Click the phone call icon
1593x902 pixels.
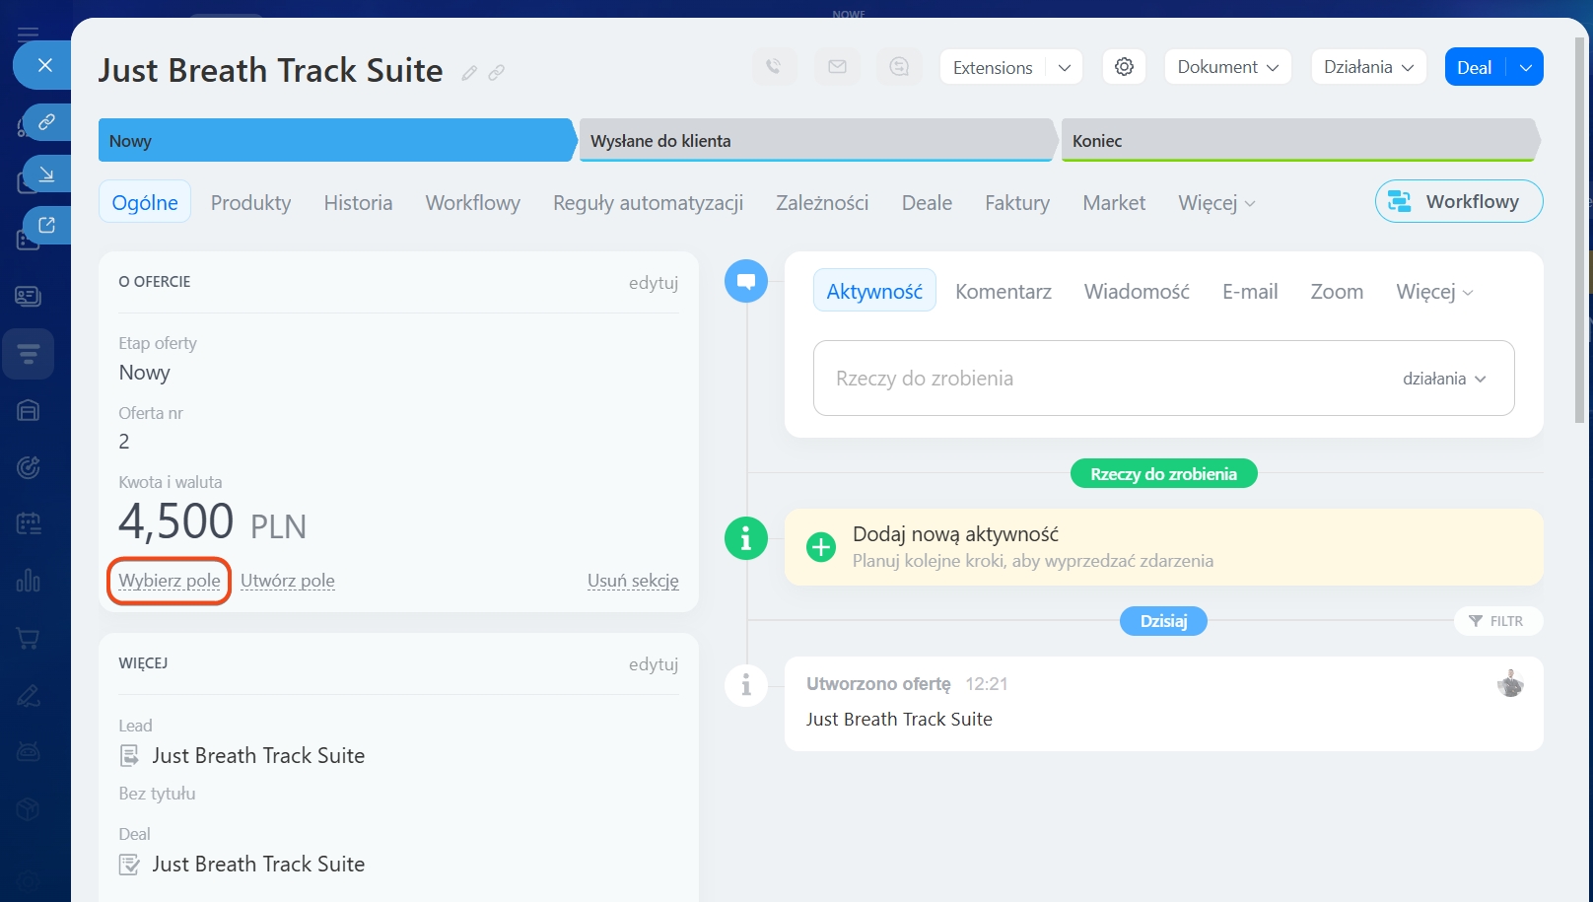774,67
